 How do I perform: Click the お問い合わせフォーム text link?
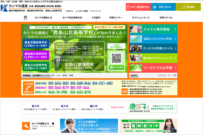click(x=131, y=86)
